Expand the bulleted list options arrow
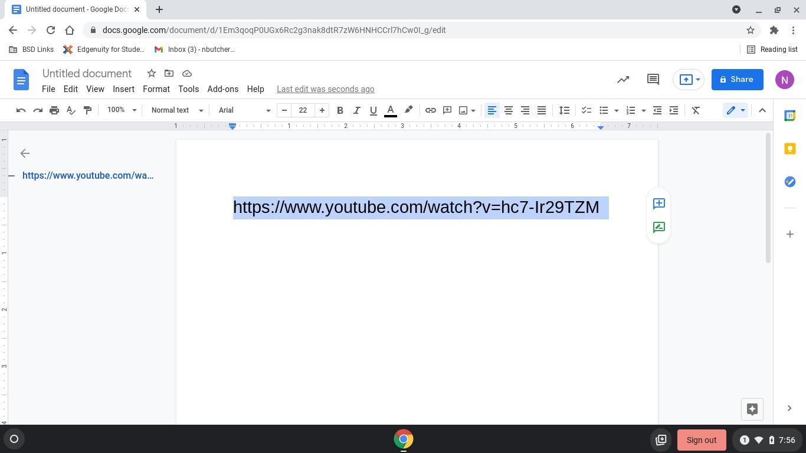The width and height of the screenshot is (806, 453). pos(617,110)
